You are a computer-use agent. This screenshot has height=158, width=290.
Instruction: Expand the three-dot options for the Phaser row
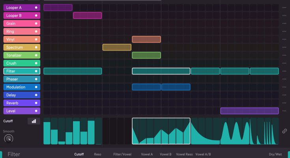(x=284, y=79)
